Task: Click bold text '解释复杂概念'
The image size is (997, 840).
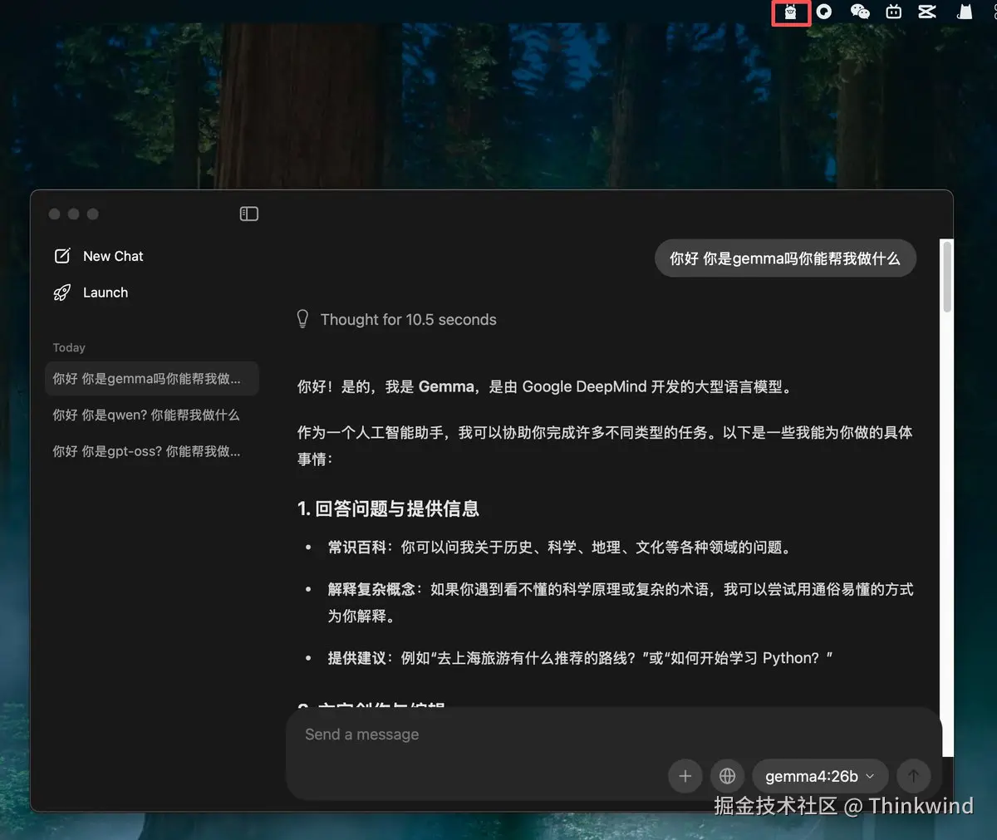Action: pyautogui.click(x=371, y=589)
